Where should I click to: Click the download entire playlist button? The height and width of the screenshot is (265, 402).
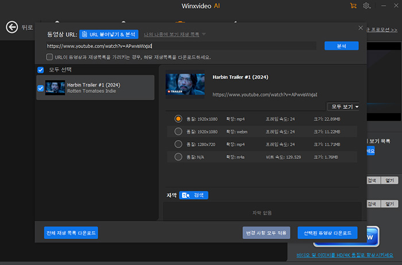71,233
